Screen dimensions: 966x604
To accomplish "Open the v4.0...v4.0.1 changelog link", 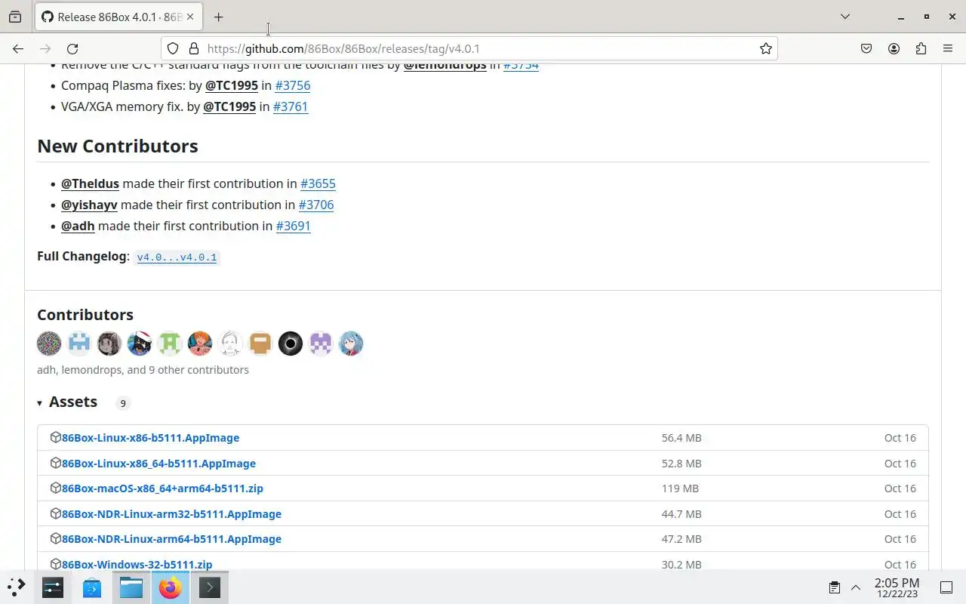I will point(177,257).
